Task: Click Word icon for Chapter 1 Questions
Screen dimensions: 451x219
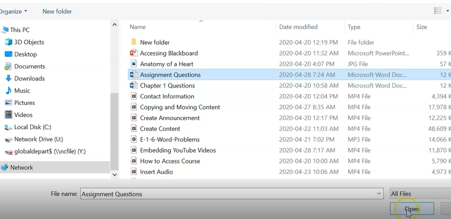Action: (x=133, y=85)
